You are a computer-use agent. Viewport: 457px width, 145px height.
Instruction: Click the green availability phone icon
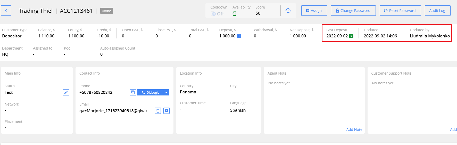234,14
